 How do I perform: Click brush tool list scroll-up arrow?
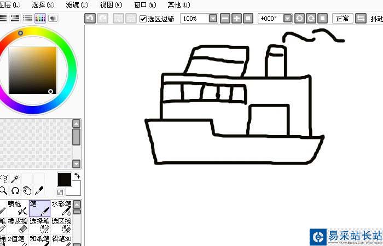[x=77, y=204]
